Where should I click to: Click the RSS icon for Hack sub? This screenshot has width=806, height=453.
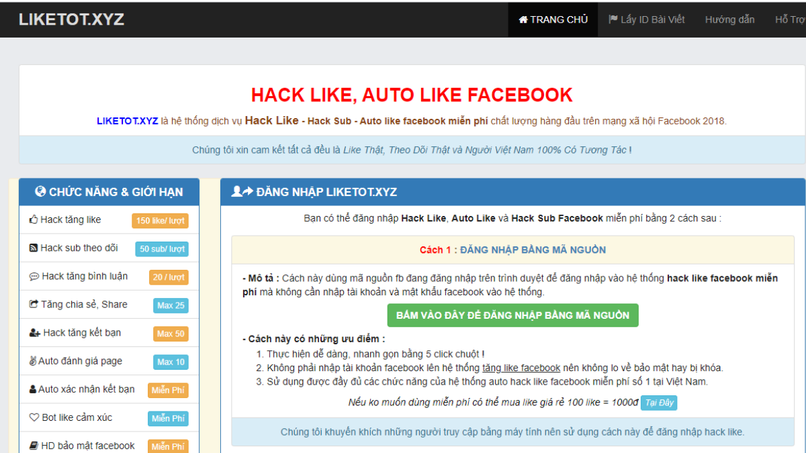pyautogui.click(x=34, y=248)
